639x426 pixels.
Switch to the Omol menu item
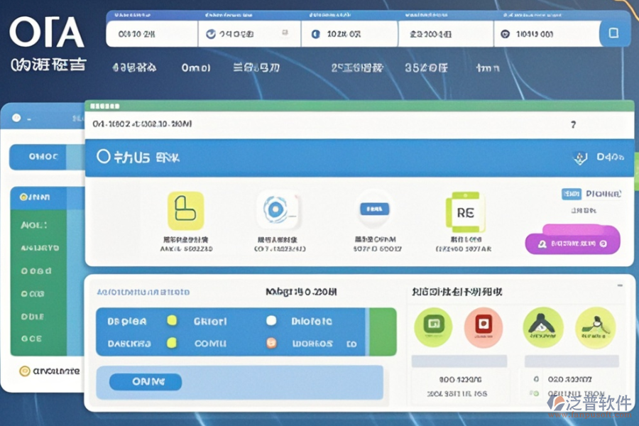[195, 68]
